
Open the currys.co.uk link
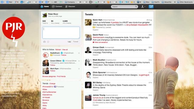[98, 98]
